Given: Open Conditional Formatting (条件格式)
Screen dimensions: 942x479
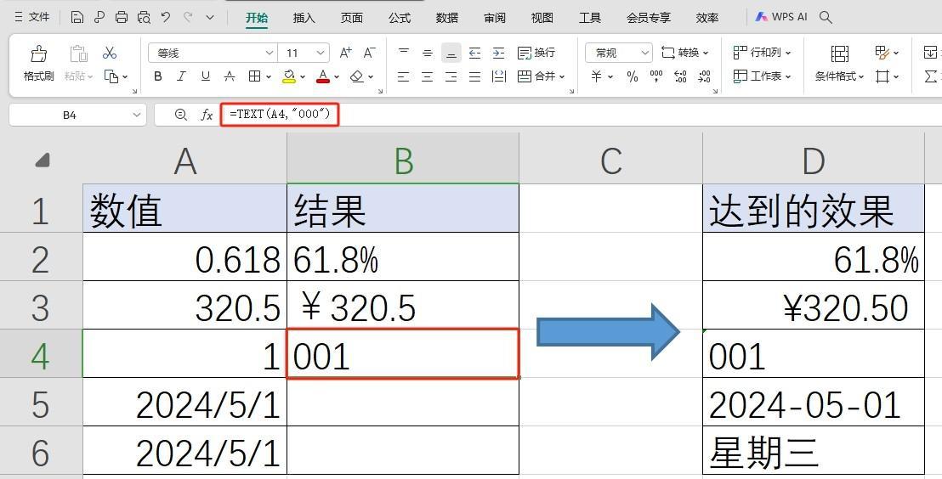Looking at the screenshot, I should click(x=839, y=62).
